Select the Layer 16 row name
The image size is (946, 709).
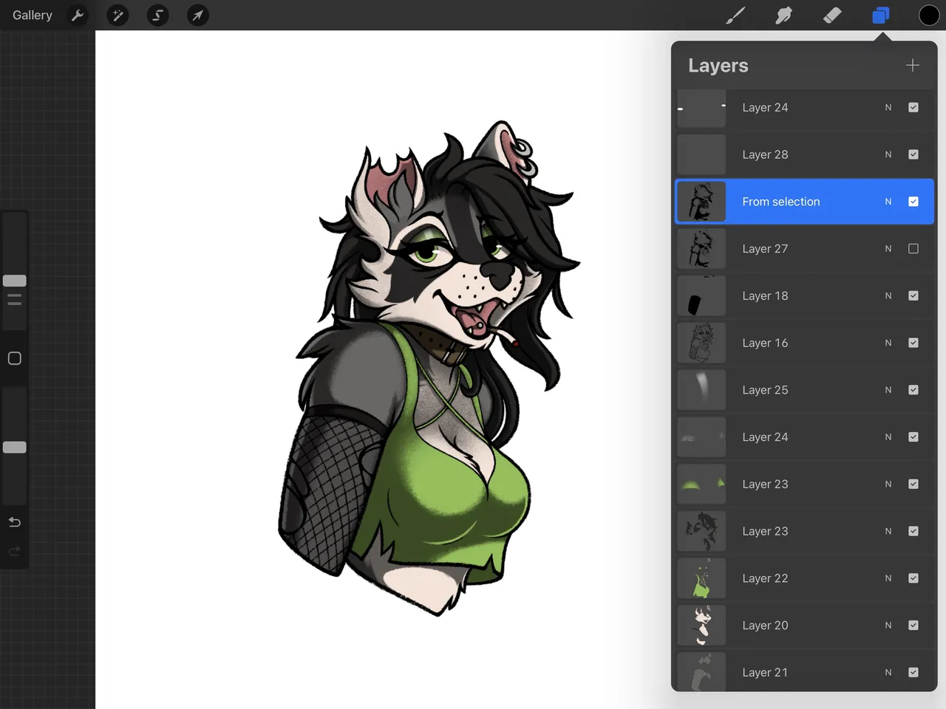(765, 343)
